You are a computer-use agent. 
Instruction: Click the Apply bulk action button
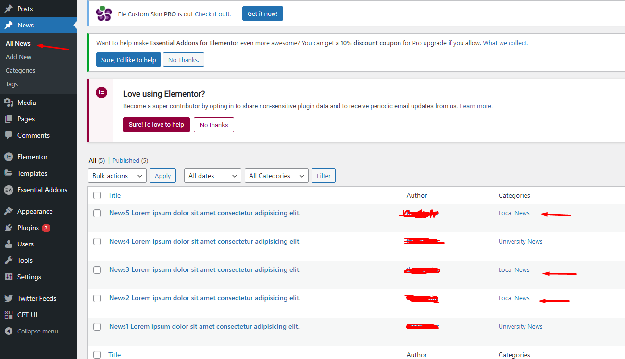click(x=162, y=176)
